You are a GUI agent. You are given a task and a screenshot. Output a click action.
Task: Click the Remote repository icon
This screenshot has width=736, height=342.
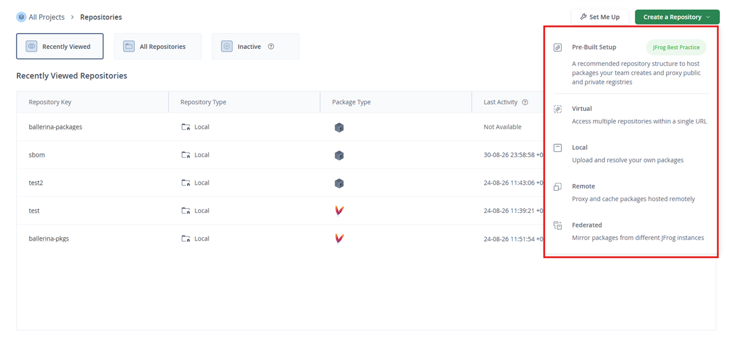(x=558, y=187)
